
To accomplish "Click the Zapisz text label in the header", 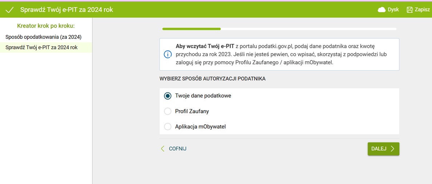I will coord(422,10).
